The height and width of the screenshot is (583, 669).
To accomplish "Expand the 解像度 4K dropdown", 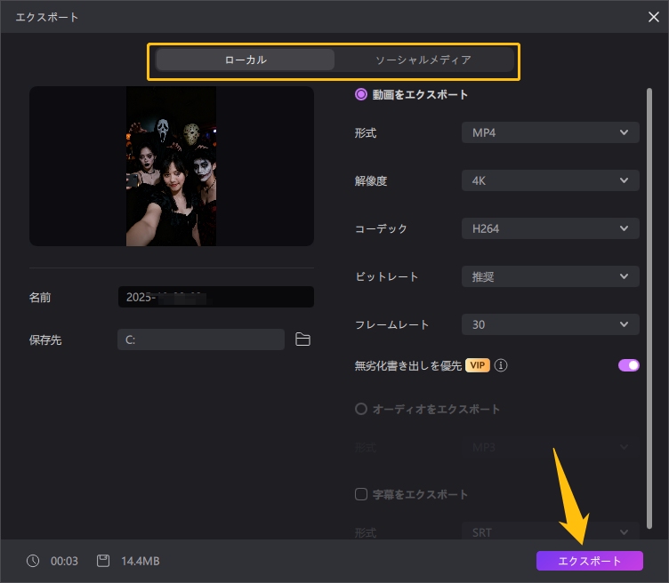I will 550,180.
